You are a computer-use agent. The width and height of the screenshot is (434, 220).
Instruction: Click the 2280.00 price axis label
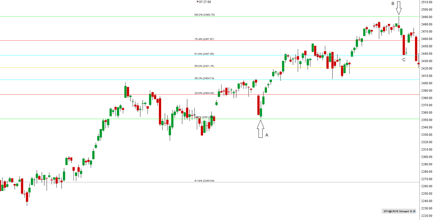click(426, 172)
